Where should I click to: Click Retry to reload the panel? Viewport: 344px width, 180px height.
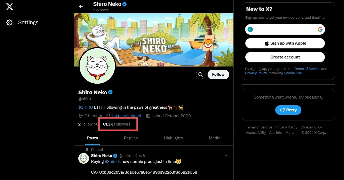point(288,110)
